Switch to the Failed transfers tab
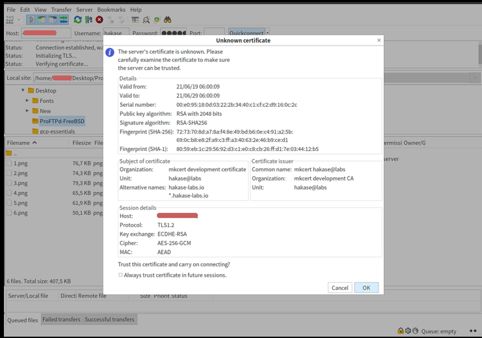The width and height of the screenshot is (482, 338). pyautogui.click(x=61, y=320)
